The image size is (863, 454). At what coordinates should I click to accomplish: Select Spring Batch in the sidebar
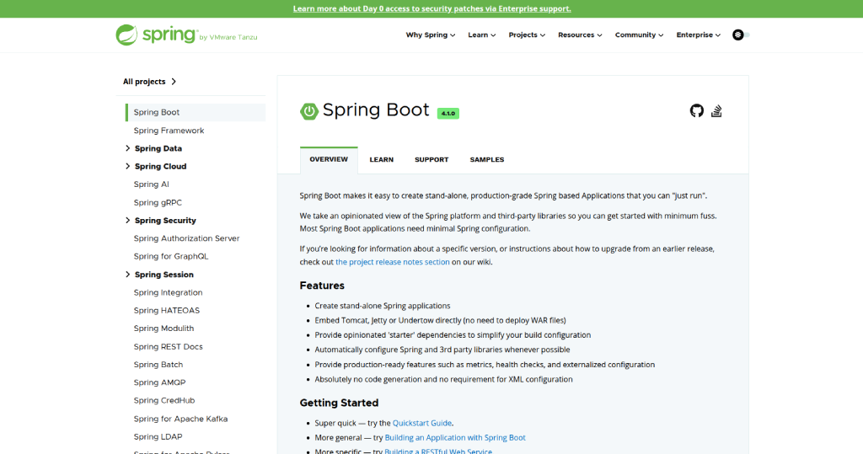158,365
